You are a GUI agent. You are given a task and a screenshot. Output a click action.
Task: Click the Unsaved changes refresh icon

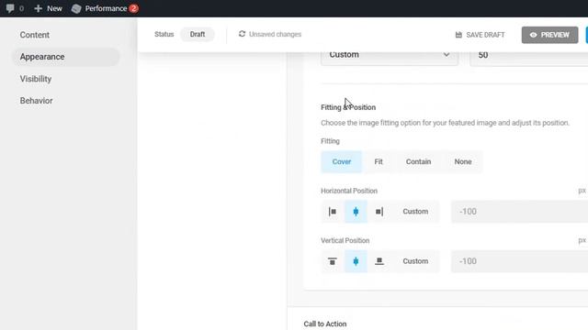click(x=242, y=34)
